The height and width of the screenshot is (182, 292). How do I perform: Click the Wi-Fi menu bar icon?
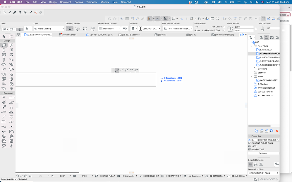(x=239, y=2)
